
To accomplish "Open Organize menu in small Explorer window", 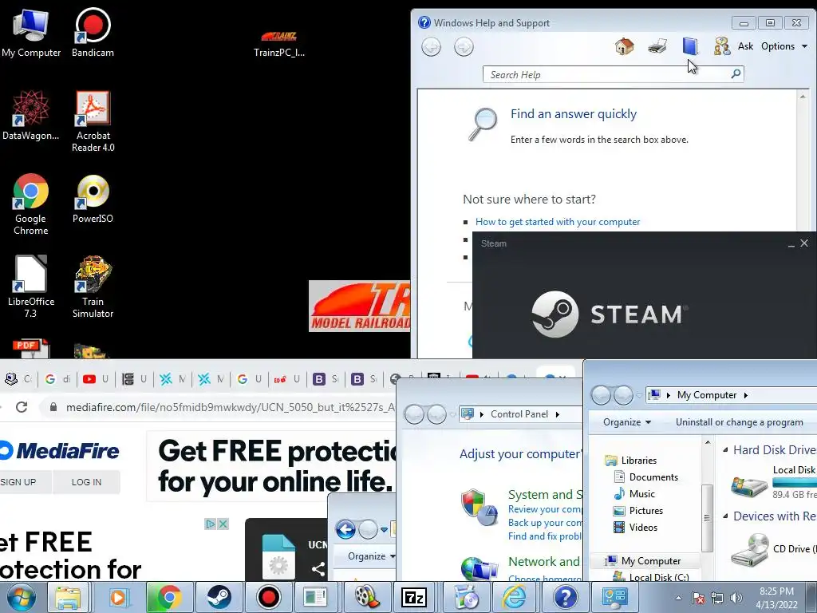I will point(372,556).
